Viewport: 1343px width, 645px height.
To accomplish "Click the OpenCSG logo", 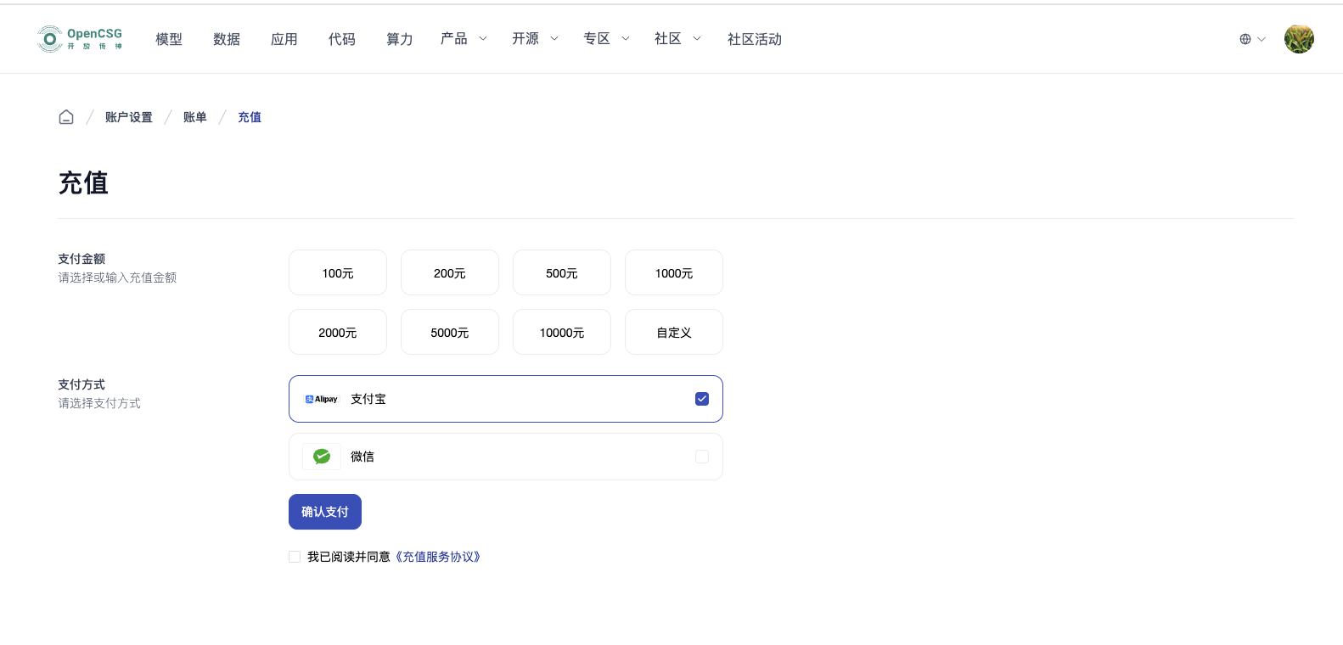I will coord(81,39).
